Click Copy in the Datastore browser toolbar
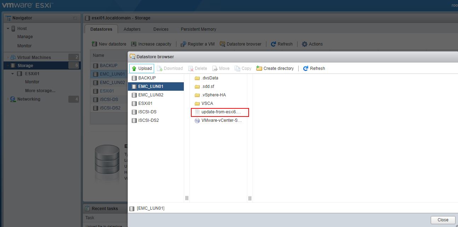The image size is (458, 227). pos(243,68)
